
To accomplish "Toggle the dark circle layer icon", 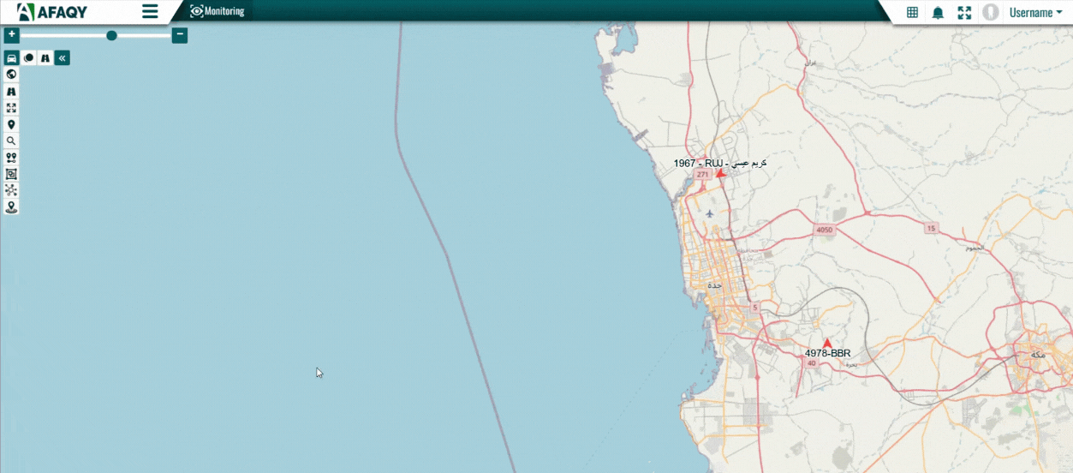I will (28, 58).
